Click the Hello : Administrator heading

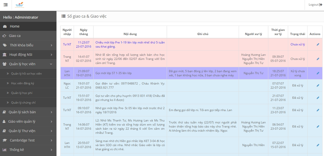pyautogui.click(x=21, y=17)
